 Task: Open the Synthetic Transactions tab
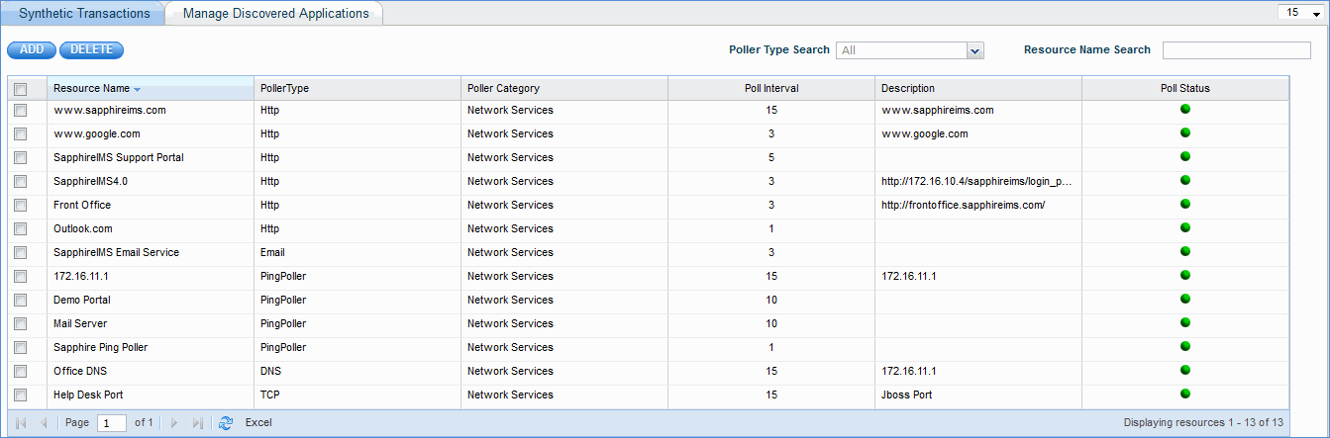[x=84, y=14]
